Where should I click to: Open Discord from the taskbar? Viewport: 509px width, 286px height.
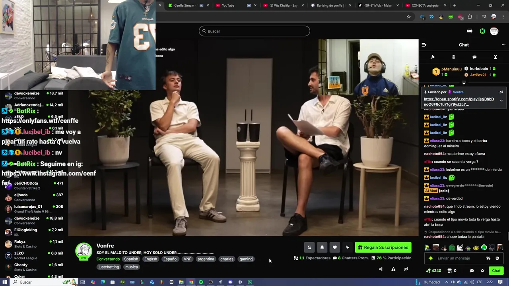(230, 282)
